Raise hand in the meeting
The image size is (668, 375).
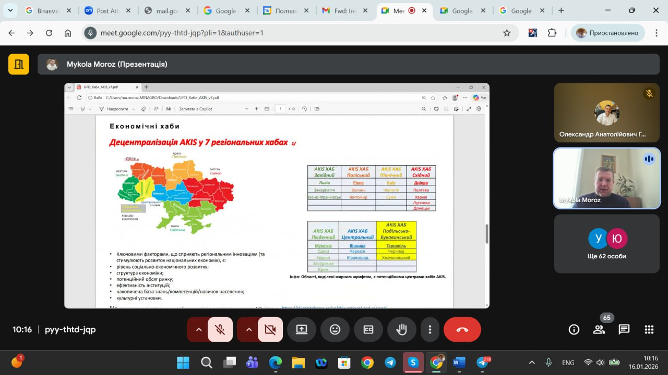tap(401, 330)
